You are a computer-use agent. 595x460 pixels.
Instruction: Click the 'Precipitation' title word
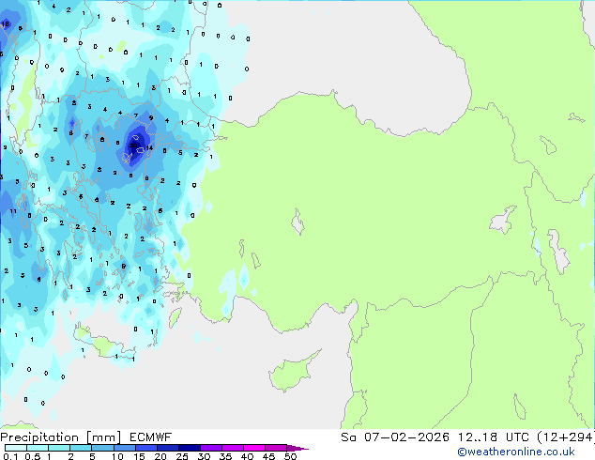click(39, 437)
